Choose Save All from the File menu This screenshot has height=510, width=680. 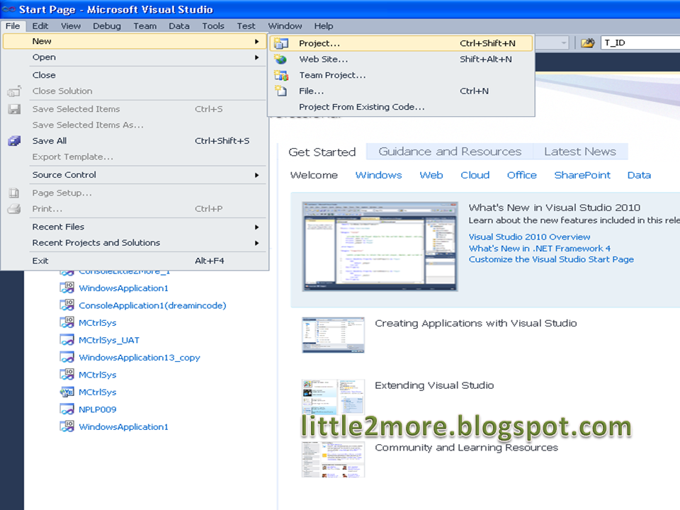(x=135, y=141)
